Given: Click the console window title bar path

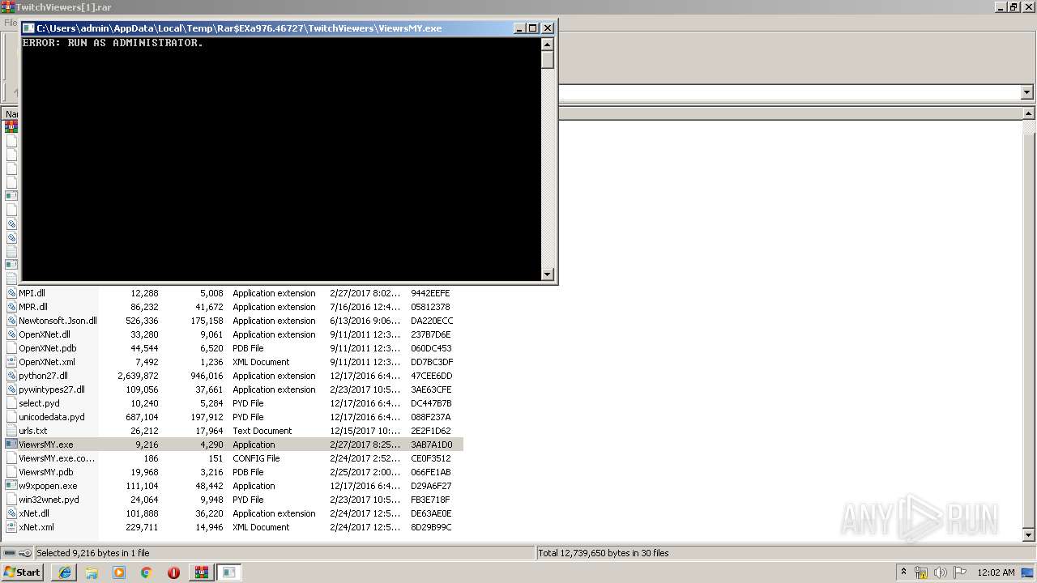Looking at the screenshot, I should pos(239,28).
